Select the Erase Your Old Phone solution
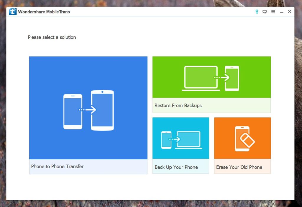Screen dimensions: 302x207 [242, 145]
